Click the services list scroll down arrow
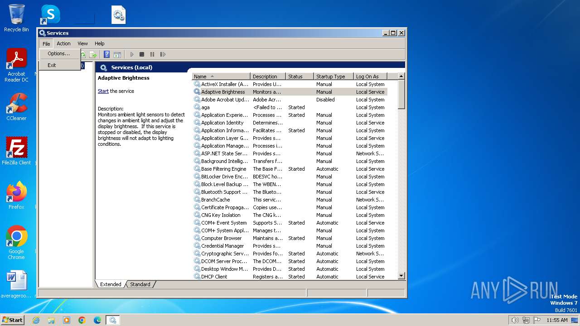Viewport: 580px width, 326px height. (x=401, y=276)
